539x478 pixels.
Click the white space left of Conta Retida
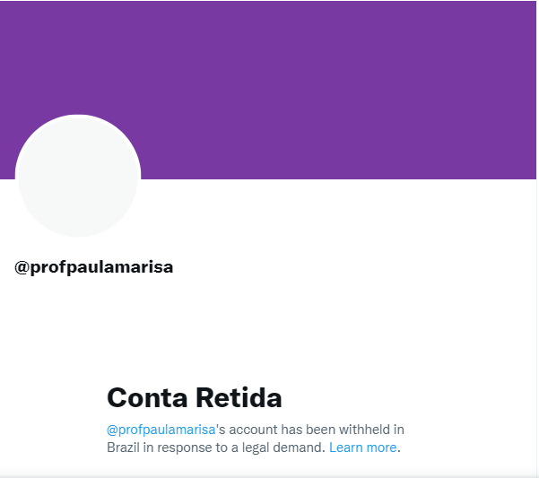tap(54, 397)
